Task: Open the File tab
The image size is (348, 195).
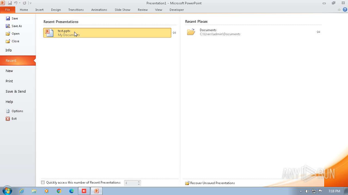Action: coord(8,10)
